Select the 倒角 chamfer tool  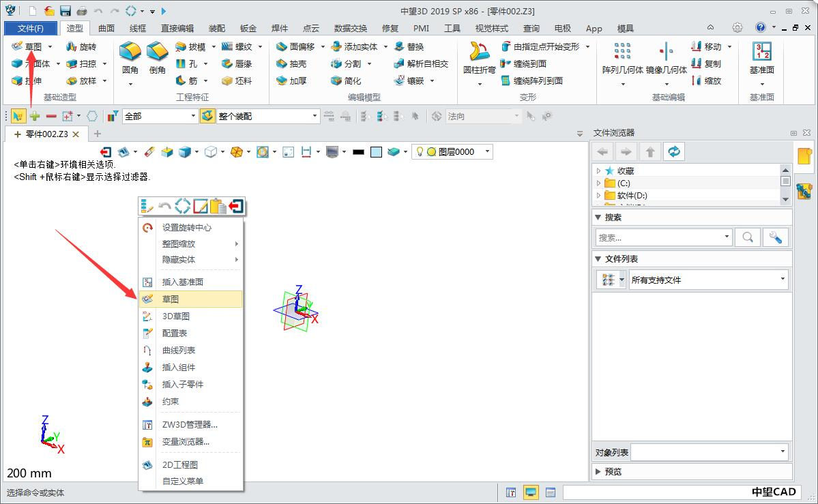pos(158,53)
